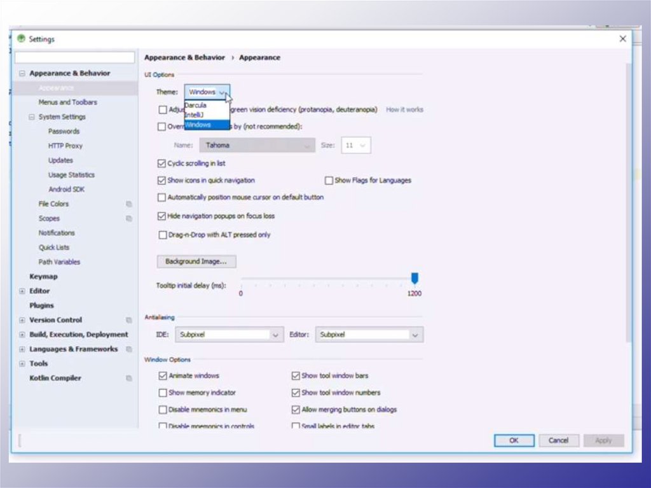Click in the settings search field
The width and height of the screenshot is (651, 488).
point(75,57)
